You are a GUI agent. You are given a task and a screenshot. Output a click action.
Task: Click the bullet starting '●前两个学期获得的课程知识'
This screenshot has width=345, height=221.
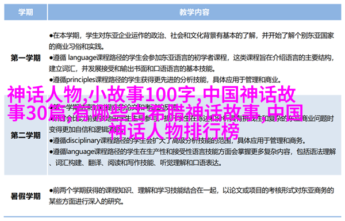tap(191, 190)
